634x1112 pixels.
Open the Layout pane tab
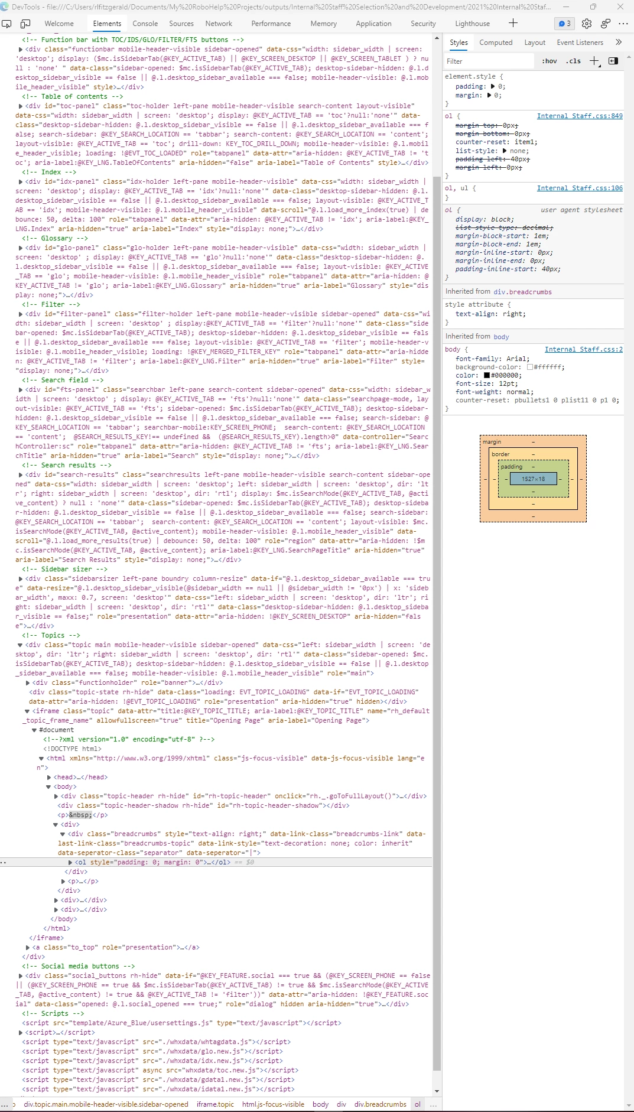(x=535, y=43)
